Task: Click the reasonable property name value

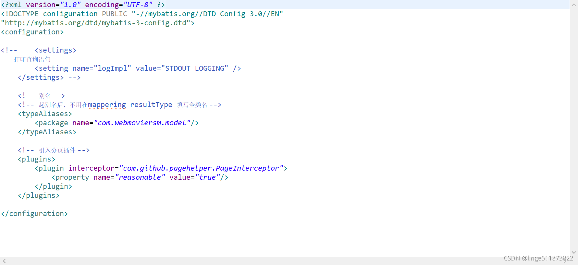Action: pyautogui.click(x=140, y=177)
